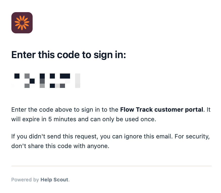Click the pixelated sign-in code
This screenshot has height=193, width=221.
tap(46, 81)
